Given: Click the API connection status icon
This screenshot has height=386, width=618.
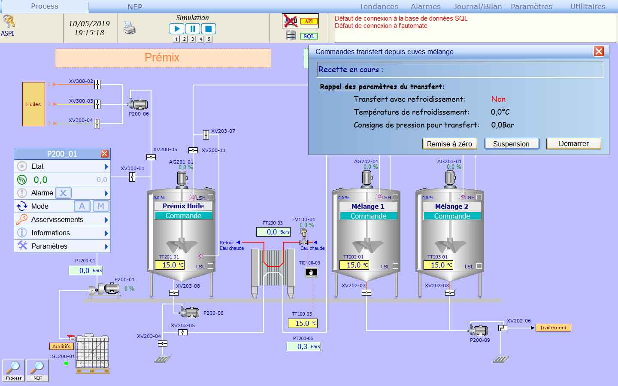Looking at the screenshot, I should point(300,21).
